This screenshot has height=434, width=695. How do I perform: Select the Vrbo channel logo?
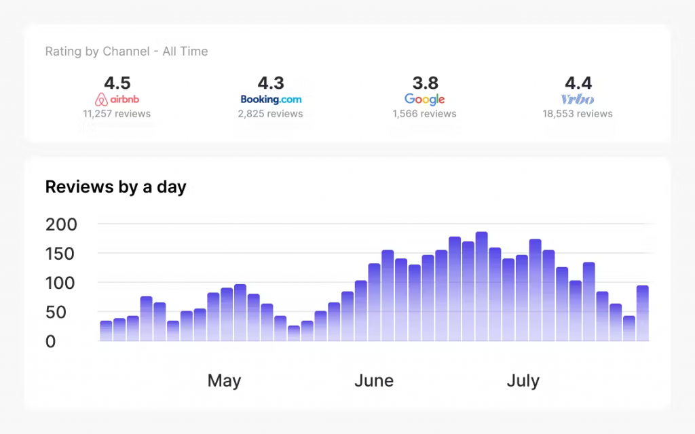click(578, 99)
